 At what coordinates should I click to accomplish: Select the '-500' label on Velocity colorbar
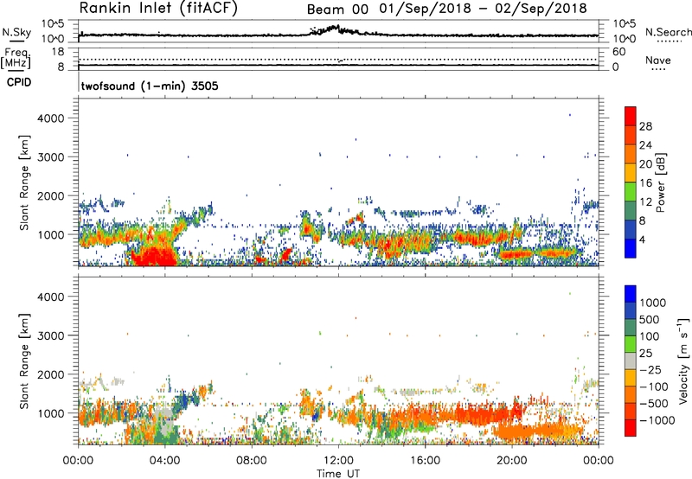[655, 404]
